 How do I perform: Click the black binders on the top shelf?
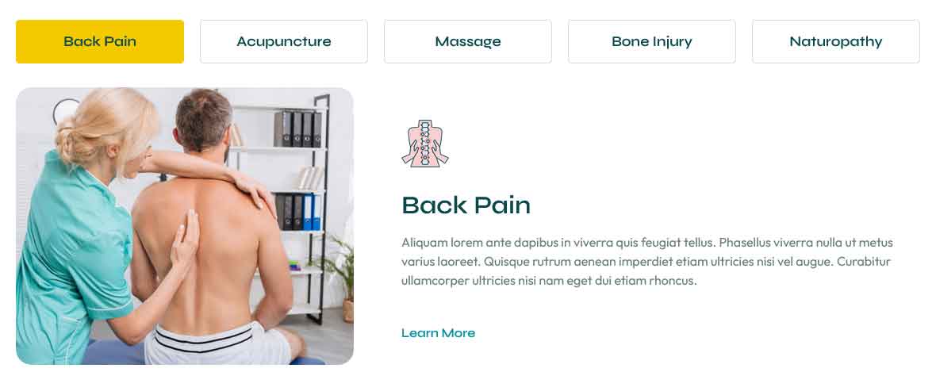pyautogui.click(x=298, y=129)
